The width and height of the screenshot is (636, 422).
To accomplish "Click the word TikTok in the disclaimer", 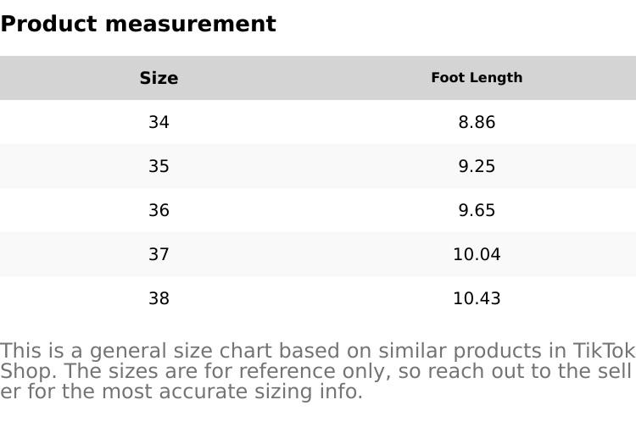I will click(604, 351).
